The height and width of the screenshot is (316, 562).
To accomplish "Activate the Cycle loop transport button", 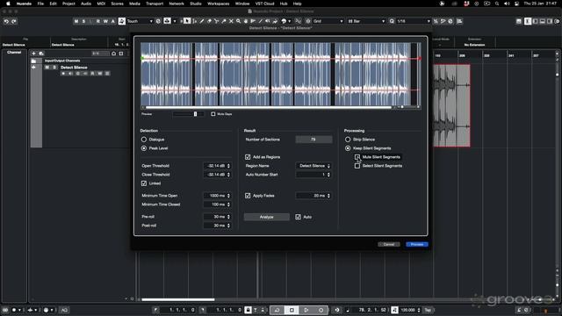I will click(x=277, y=310).
